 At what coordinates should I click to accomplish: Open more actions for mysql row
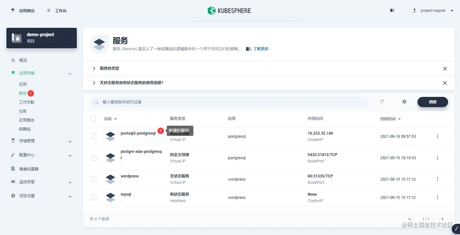coord(438,197)
